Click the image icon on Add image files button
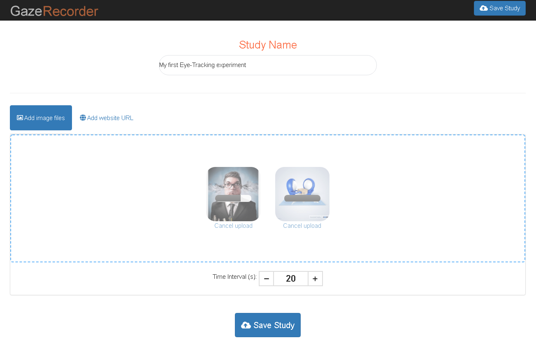The height and width of the screenshot is (345, 536). coord(19,118)
